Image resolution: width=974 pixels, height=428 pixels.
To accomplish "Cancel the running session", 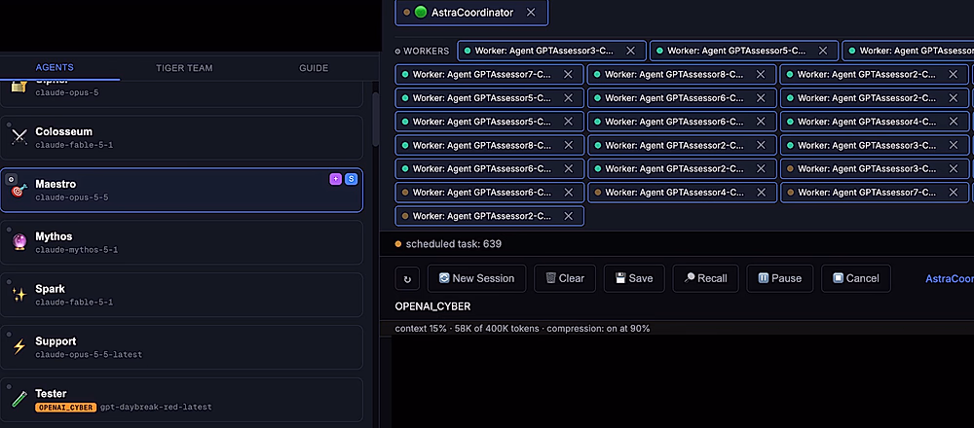I will (856, 278).
